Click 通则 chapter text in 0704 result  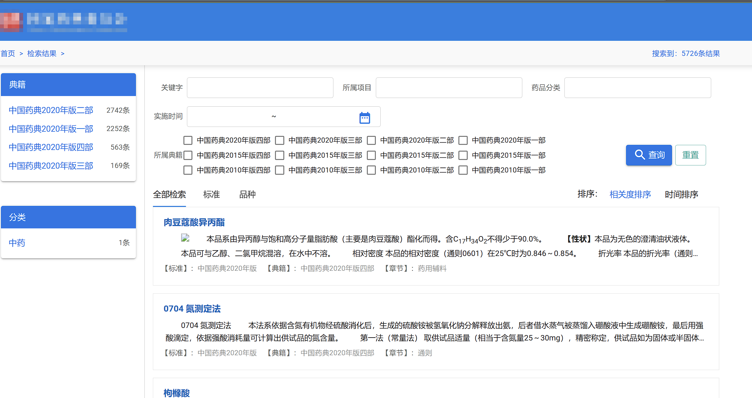(x=425, y=353)
